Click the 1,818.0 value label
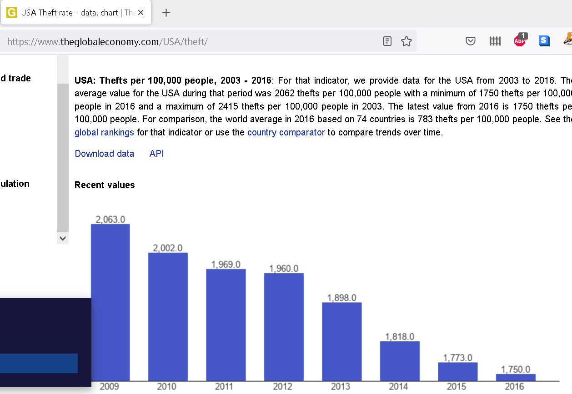Viewport: 572px width, 394px height. [x=400, y=337]
